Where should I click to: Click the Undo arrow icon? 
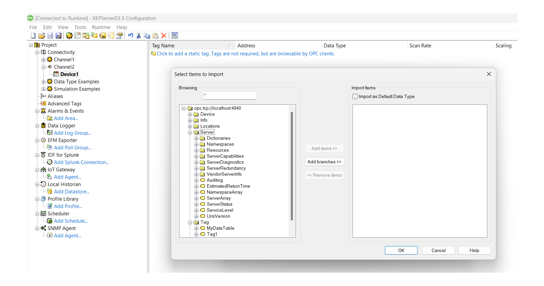pos(130,36)
